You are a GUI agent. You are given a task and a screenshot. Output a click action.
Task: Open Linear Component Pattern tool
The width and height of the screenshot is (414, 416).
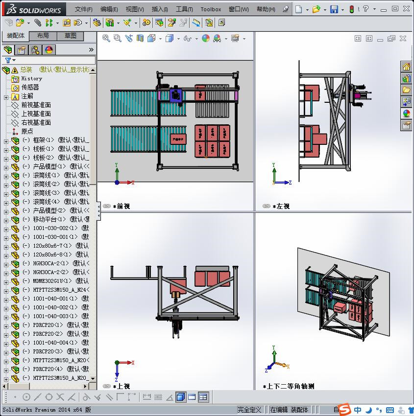click(49, 23)
